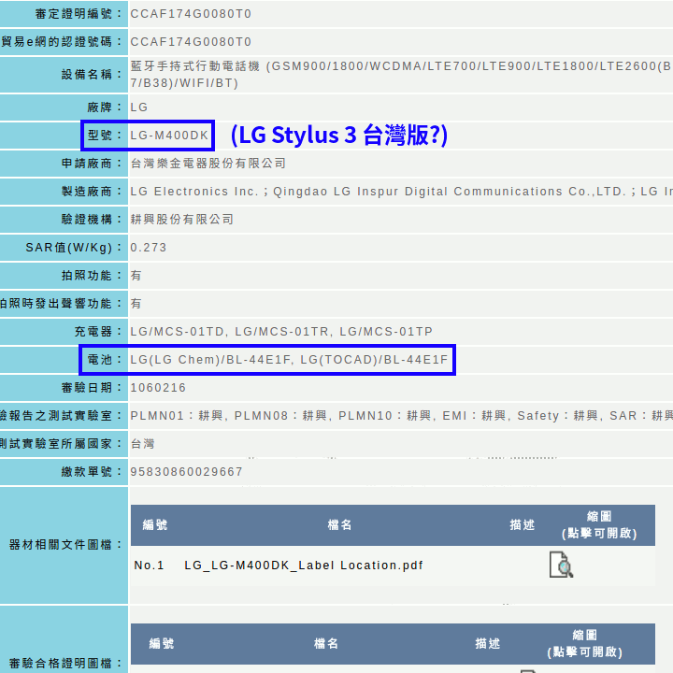The height and width of the screenshot is (673, 673).
Task: Click file name LG_LG-M400DK_Label Location.pdf
Action: tap(304, 566)
